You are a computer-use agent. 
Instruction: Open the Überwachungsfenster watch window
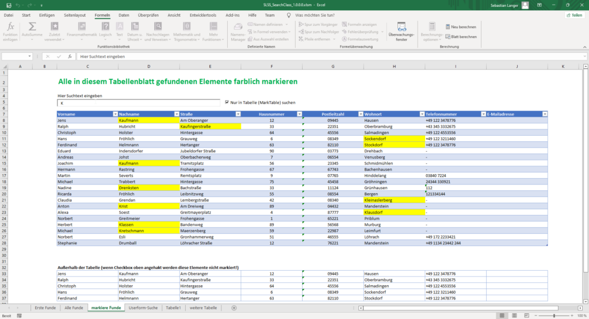(401, 27)
